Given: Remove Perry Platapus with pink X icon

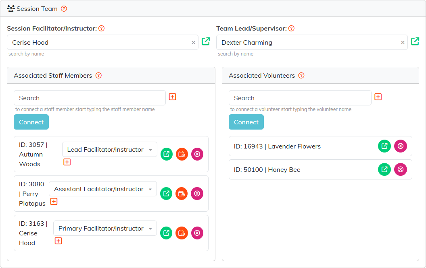Looking at the screenshot, I should (197, 194).
